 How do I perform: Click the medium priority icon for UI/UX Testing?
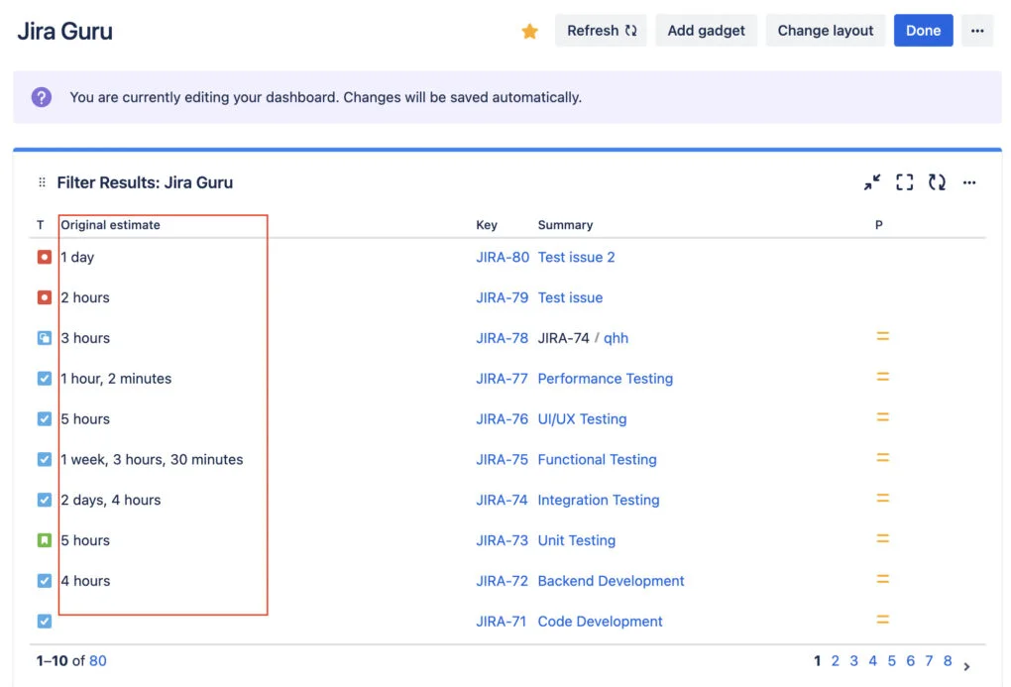click(883, 417)
